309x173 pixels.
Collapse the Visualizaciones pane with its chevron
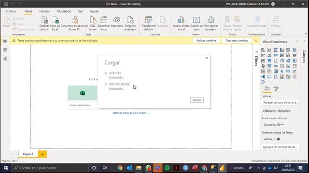297,41
